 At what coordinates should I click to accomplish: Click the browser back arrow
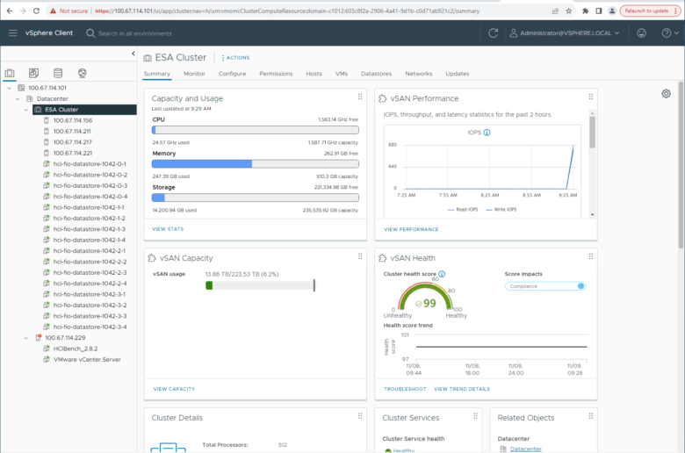tap(10, 11)
